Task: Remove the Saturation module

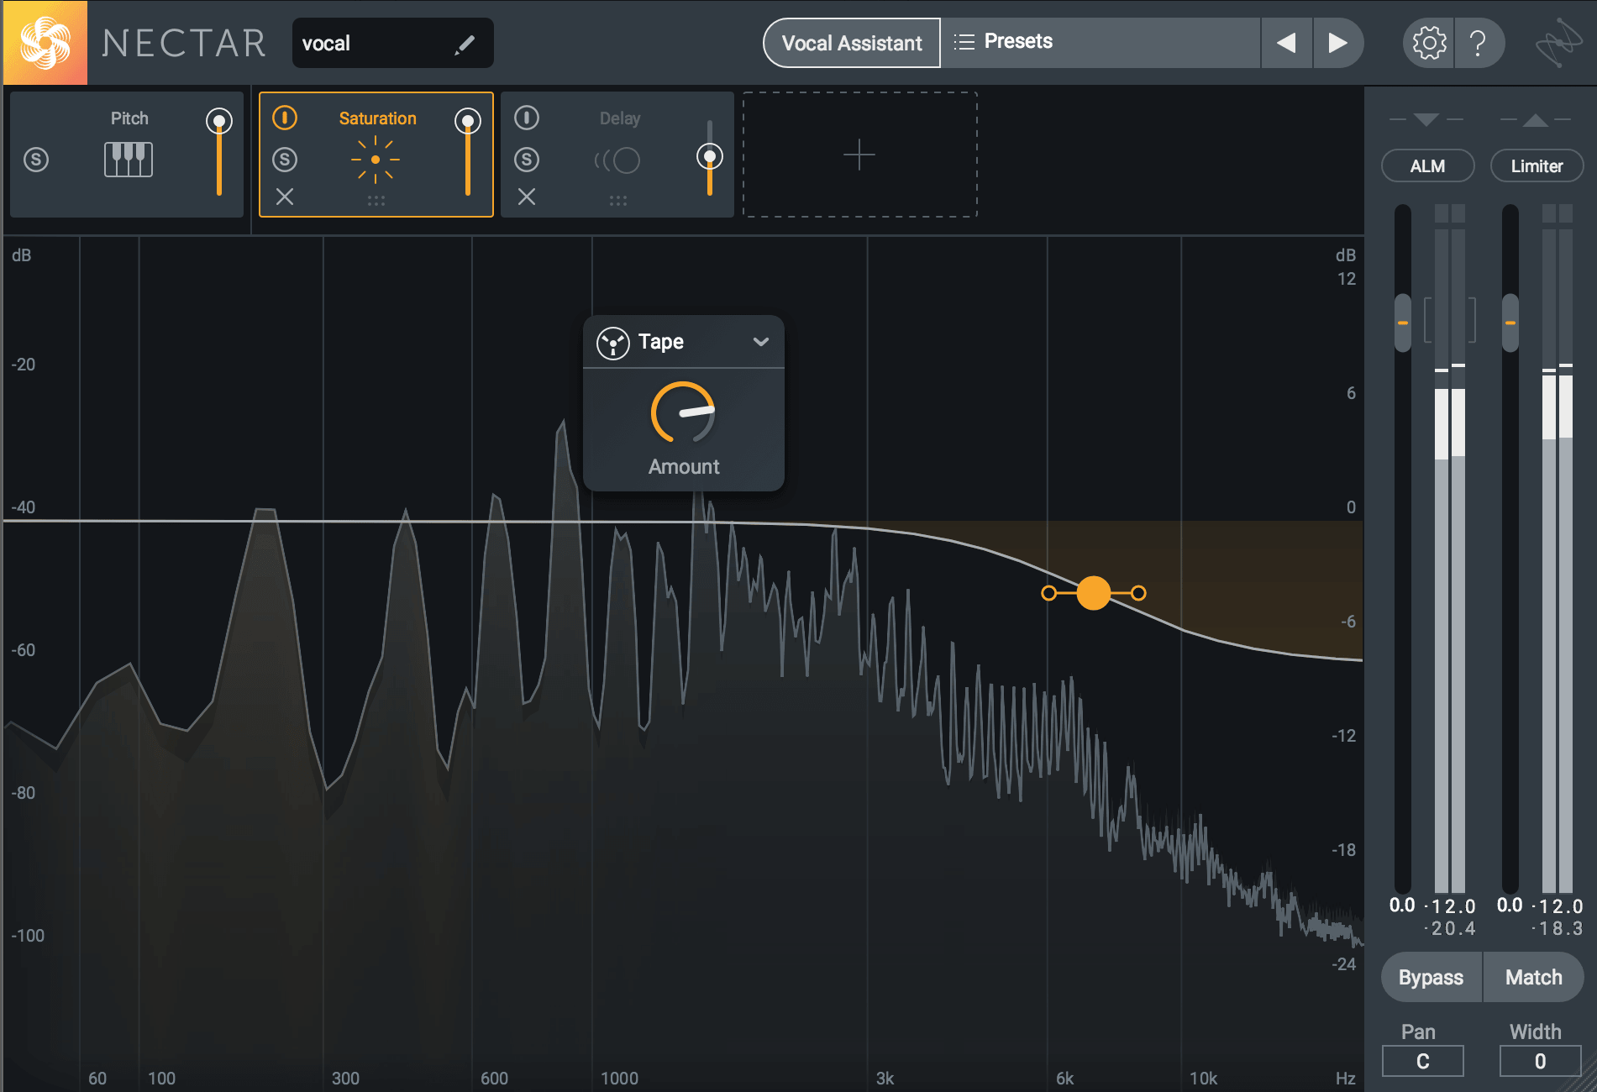Action: 285,197
